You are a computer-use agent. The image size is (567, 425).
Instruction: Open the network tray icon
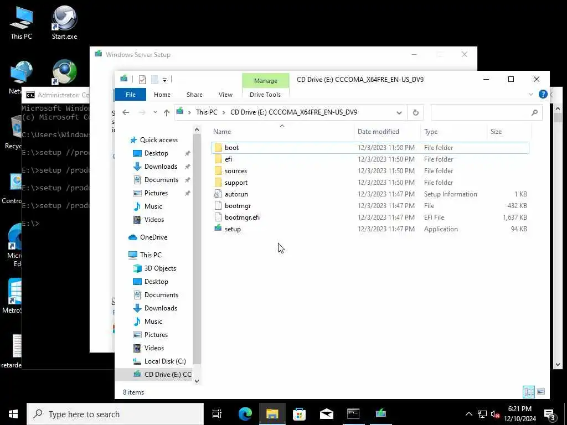482,414
